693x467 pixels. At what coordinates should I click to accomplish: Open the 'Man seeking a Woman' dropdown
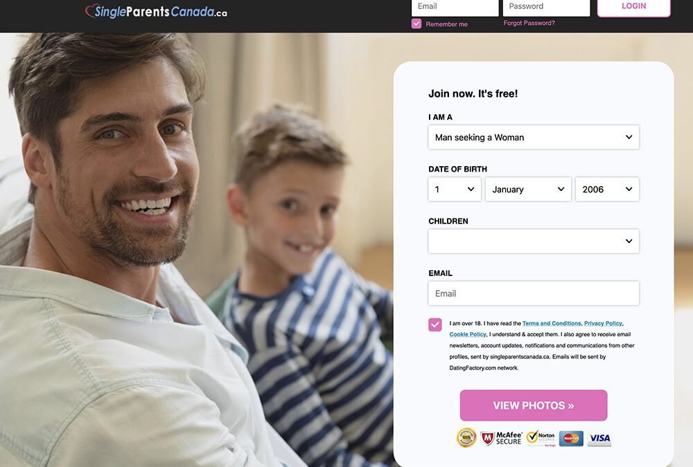point(534,137)
